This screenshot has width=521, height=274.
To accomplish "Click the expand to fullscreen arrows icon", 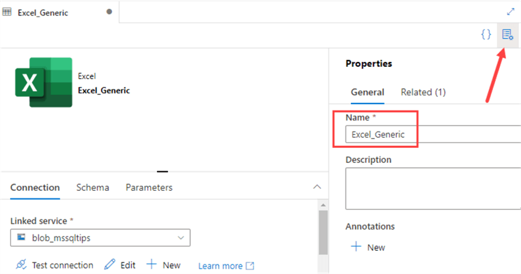I will [x=511, y=12].
